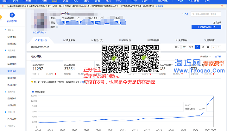The height and width of the screenshot is (131, 227).
Task: Open 实时播报 in the sidebar
Action: click(12, 37)
